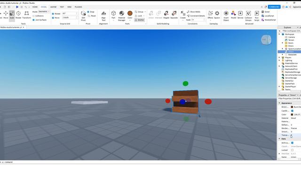The image size is (301, 169).
Task: Open the HOME ribbon tab
Action: tap(35, 7)
